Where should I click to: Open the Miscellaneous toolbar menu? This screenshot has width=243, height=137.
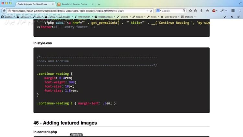click(x=105, y=17)
